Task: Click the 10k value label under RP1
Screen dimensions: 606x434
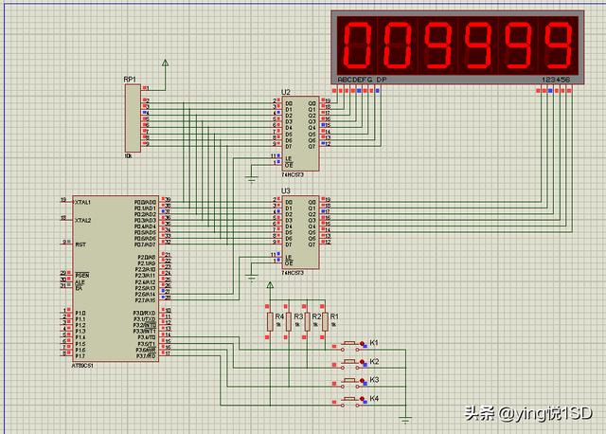Action: [128, 156]
